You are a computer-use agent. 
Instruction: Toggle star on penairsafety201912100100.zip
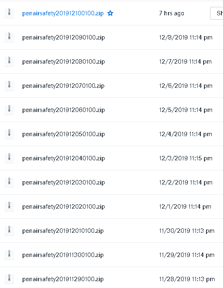(110, 13)
